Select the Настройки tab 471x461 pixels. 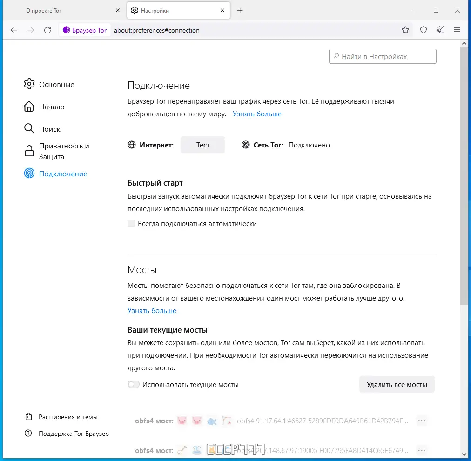point(178,11)
